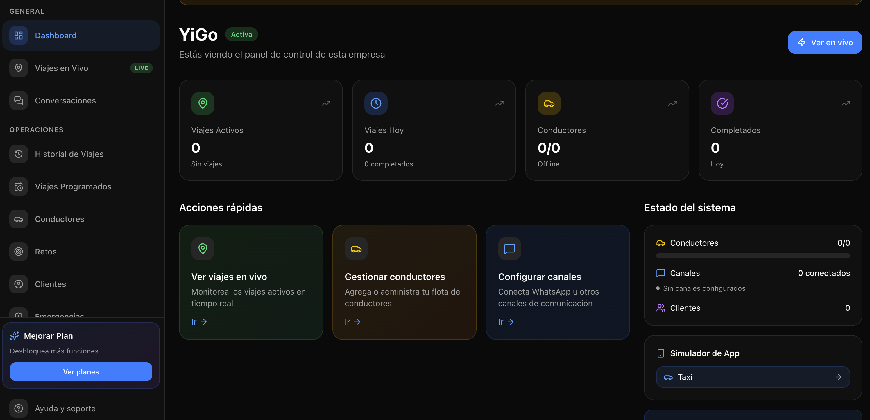
Task: Click the Canales message icon in Estado del sistema
Action: click(x=660, y=273)
